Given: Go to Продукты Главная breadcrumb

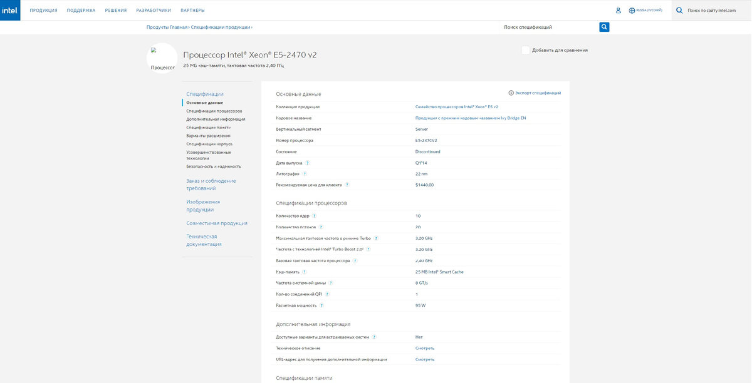Looking at the screenshot, I should pyautogui.click(x=167, y=27).
